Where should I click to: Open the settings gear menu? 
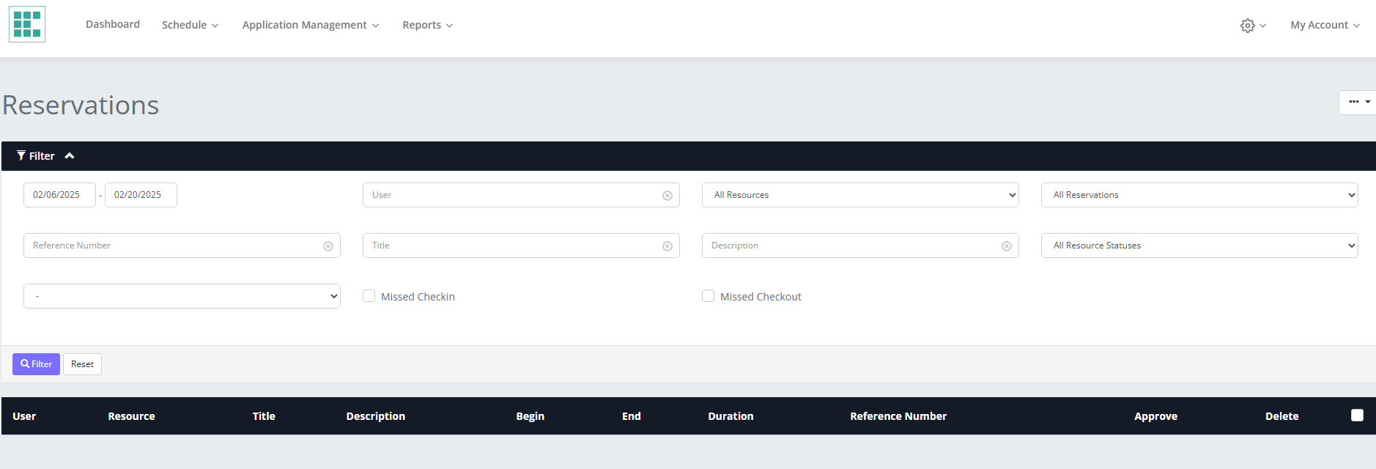(1252, 26)
